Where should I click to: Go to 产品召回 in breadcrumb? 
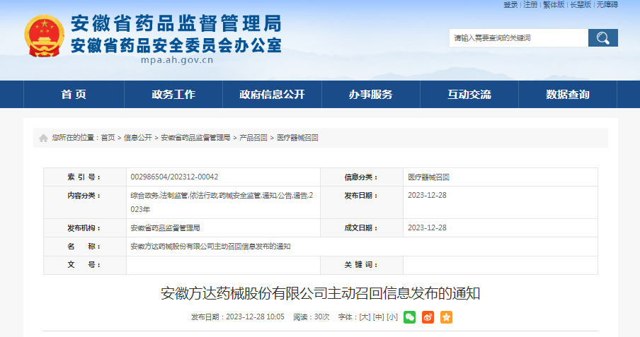[253, 138]
